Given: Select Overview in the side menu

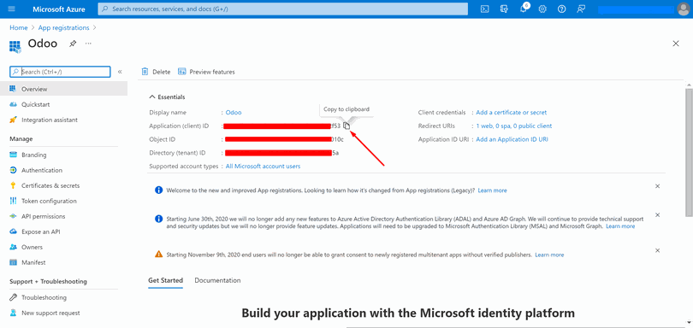Looking at the screenshot, I should [x=63, y=89].
